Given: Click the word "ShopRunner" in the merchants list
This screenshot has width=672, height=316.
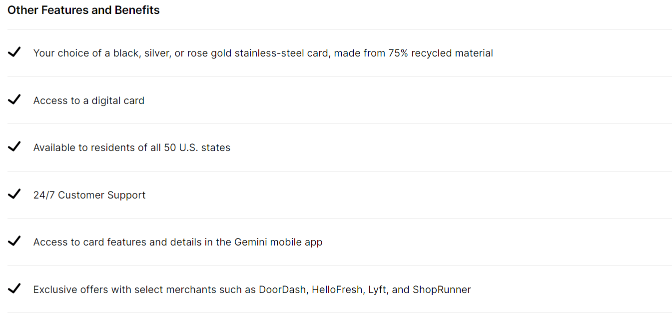Looking at the screenshot, I should pos(442,289).
